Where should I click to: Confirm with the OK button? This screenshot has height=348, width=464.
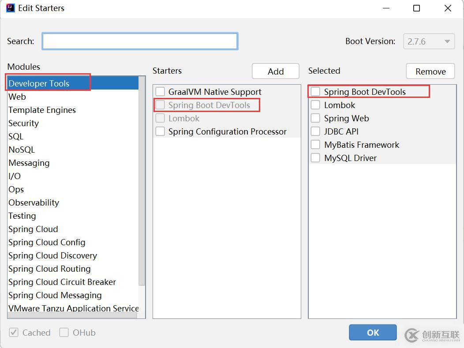pos(373,333)
